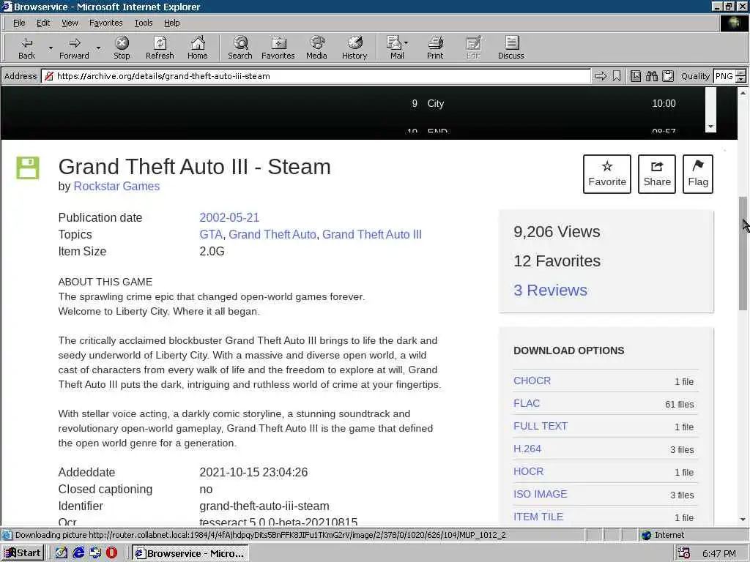This screenshot has width=750, height=562.
Task: Download the CHOCR option
Action: tap(532, 381)
